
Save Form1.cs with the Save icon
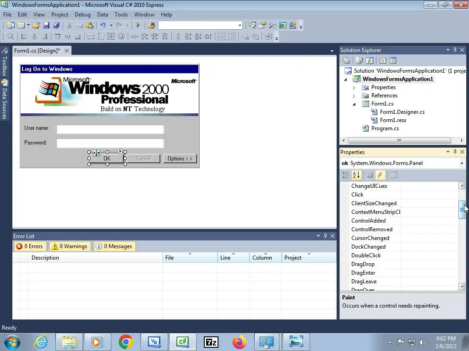tap(46, 26)
